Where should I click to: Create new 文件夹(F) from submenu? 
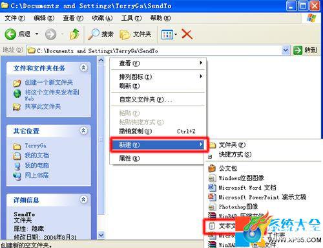coord(232,144)
